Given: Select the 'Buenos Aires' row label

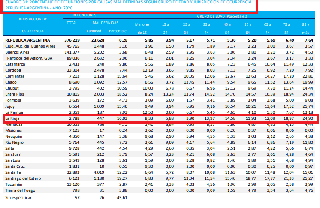Looking at the screenshot, I should 17,52.
